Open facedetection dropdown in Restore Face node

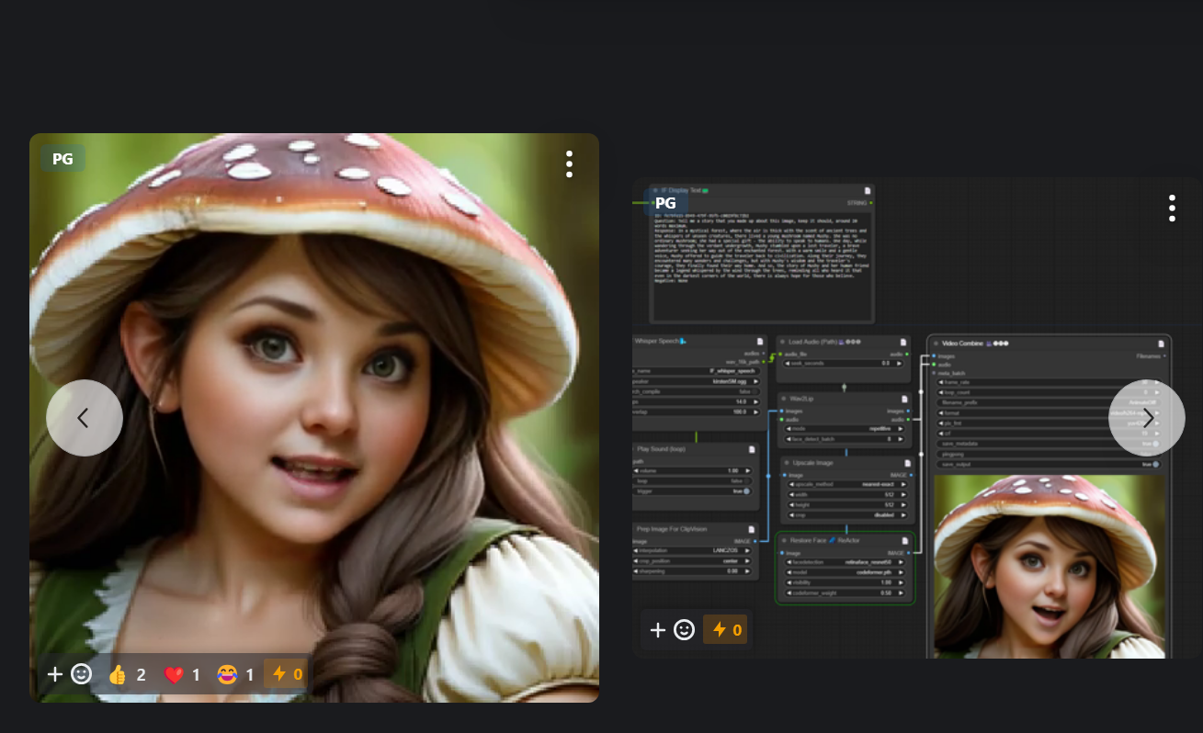[846, 561]
